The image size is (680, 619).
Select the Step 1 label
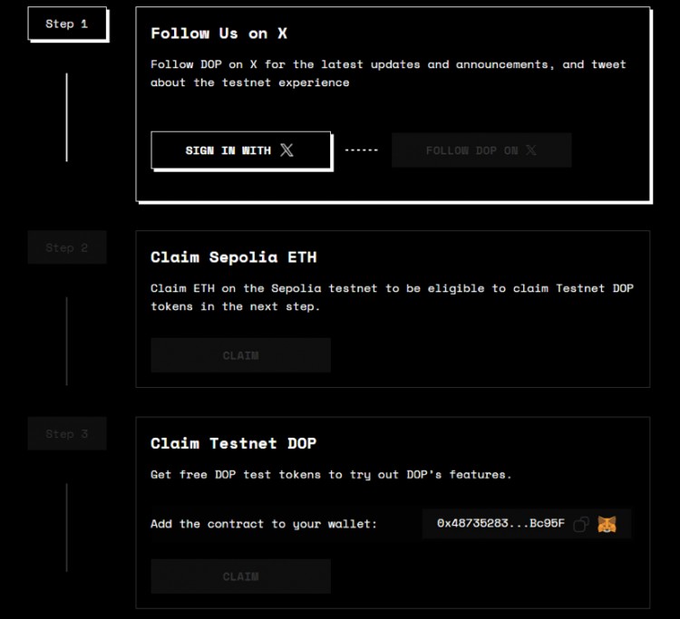(x=67, y=24)
